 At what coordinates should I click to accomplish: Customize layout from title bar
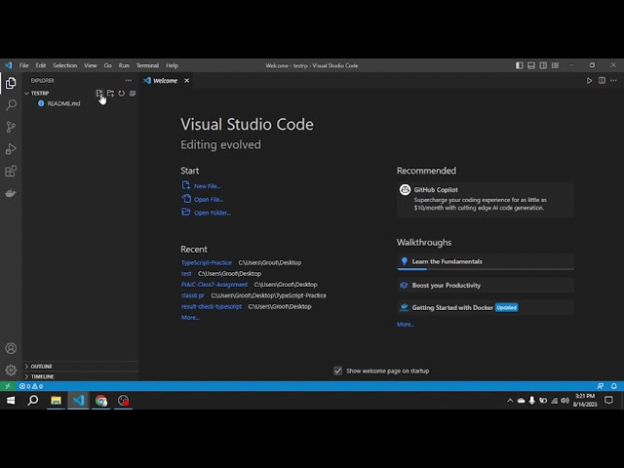(555, 65)
